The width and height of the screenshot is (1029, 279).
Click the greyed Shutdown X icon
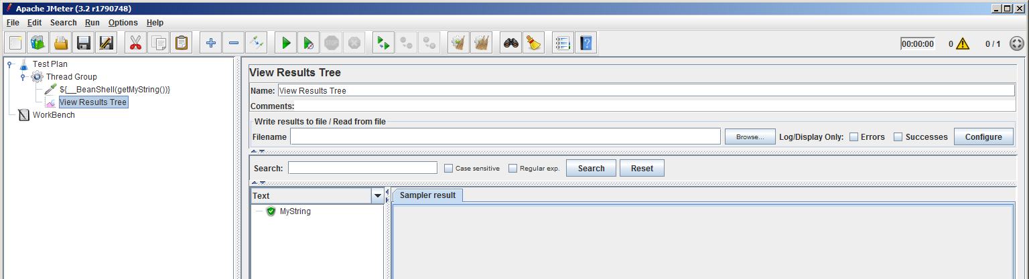(x=354, y=43)
